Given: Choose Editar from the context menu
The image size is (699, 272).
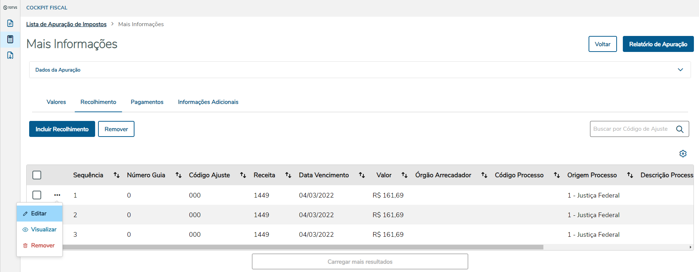Looking at the screenshot, I should (x=39, y=214).
